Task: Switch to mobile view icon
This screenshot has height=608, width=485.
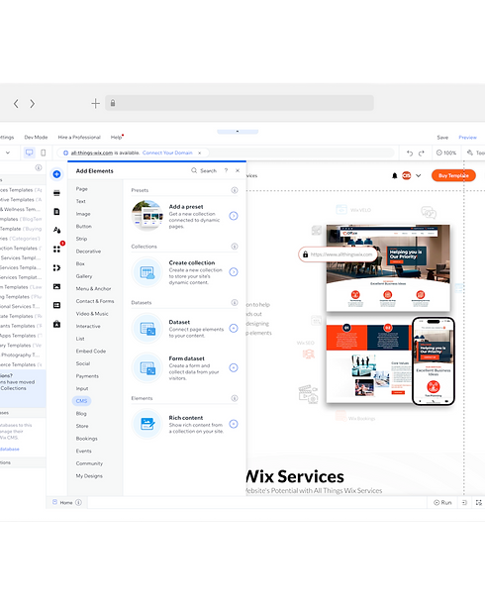Action: [44, 152]
